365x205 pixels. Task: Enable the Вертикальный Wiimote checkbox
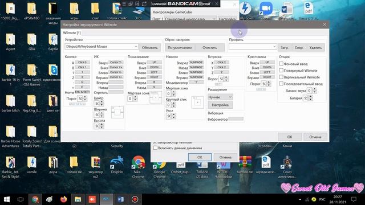[x=281, y=77]
